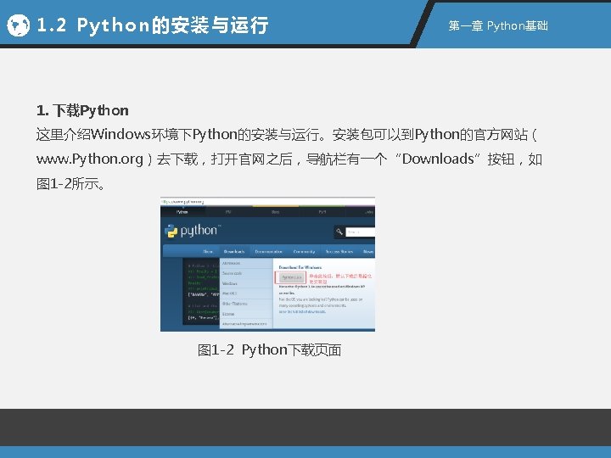Click the embedded python.org screenshot code sample panel

pyautogui.click(x=201, y=291)
